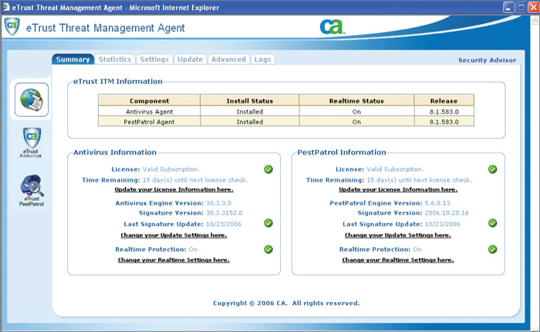Open the Advanced tab
The width and height of the screenshot is (540, 332).
point(228,59)
